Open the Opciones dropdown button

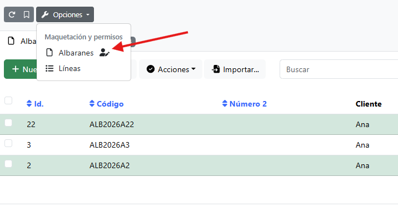tap(65, 14)
